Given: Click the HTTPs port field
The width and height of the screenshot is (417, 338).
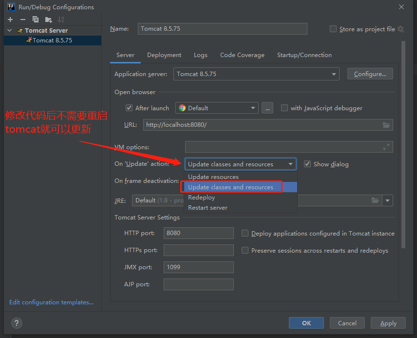Looking at the screenshot, I should click(x=198, y=250).
